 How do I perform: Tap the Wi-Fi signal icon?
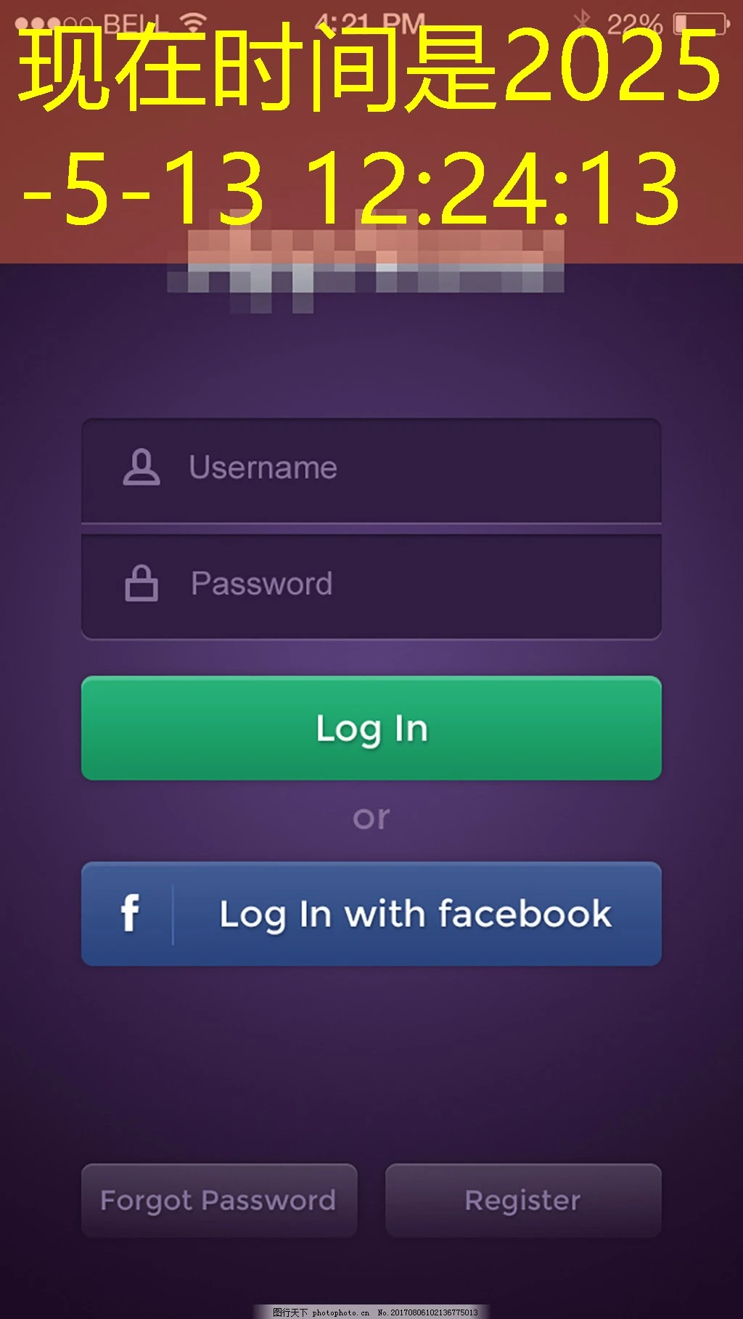tap(193, 23)
